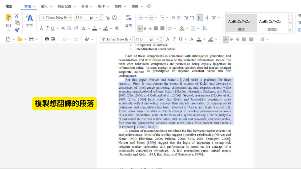This screenshot has width=301, height=169.
Task: Toggle justify alignment in lower quick toolbar
Action: 244,39
